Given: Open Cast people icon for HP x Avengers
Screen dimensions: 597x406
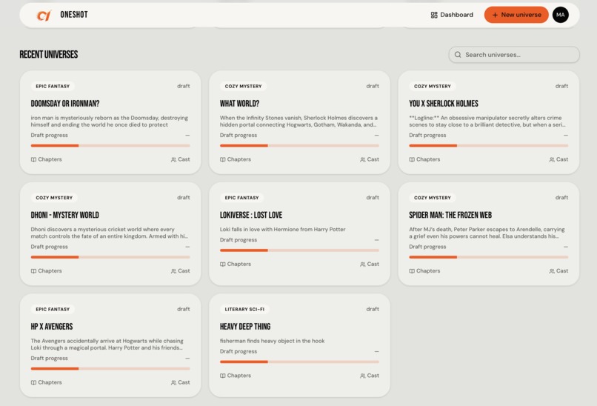Looking at the screenshot, I should pos(173,383).
